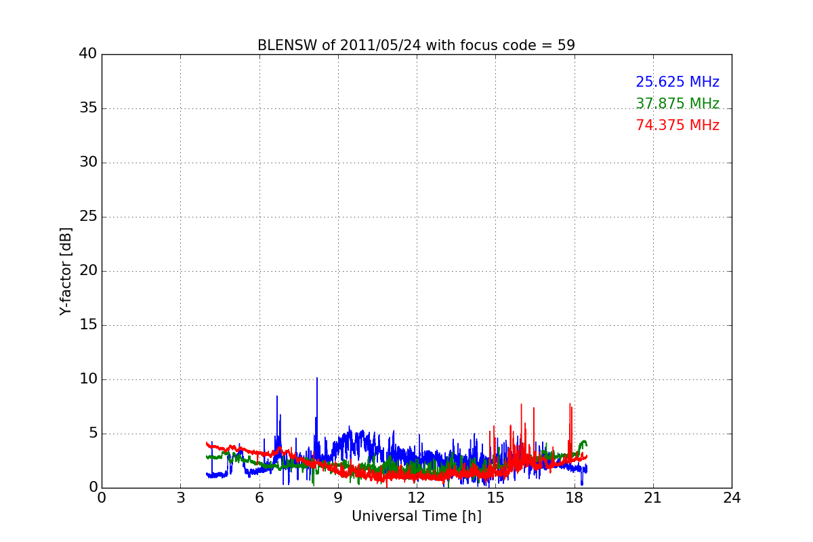Click y-axis tick label 30

(x=88, y=163)
